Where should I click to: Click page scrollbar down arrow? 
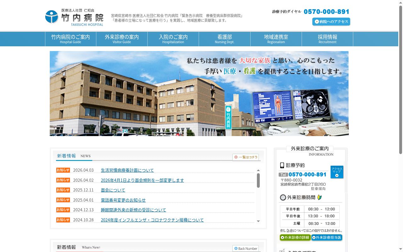[x=400, y=249]
